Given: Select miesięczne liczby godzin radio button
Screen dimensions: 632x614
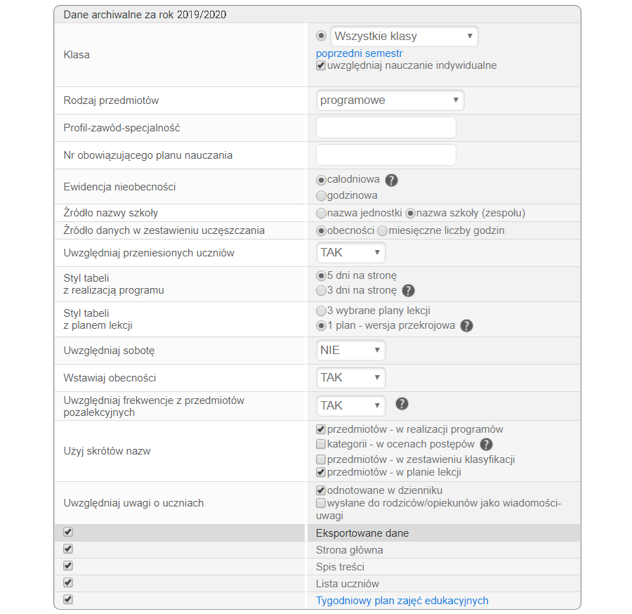Looking at the screenshot, I should tap(383, 230).
